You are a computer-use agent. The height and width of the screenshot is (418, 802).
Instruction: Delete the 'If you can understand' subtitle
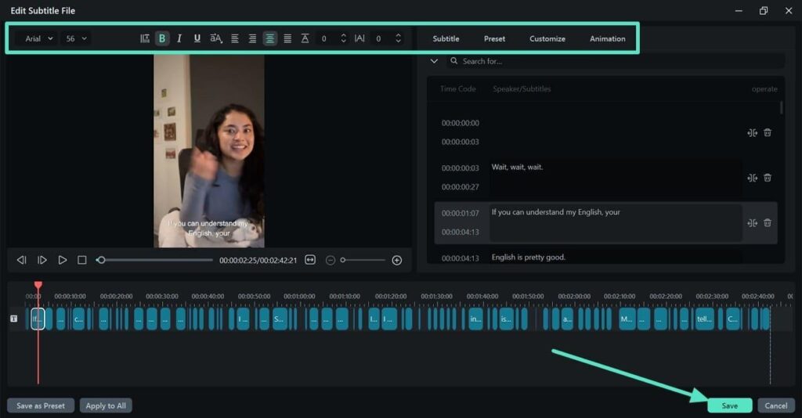pos(768,223)
